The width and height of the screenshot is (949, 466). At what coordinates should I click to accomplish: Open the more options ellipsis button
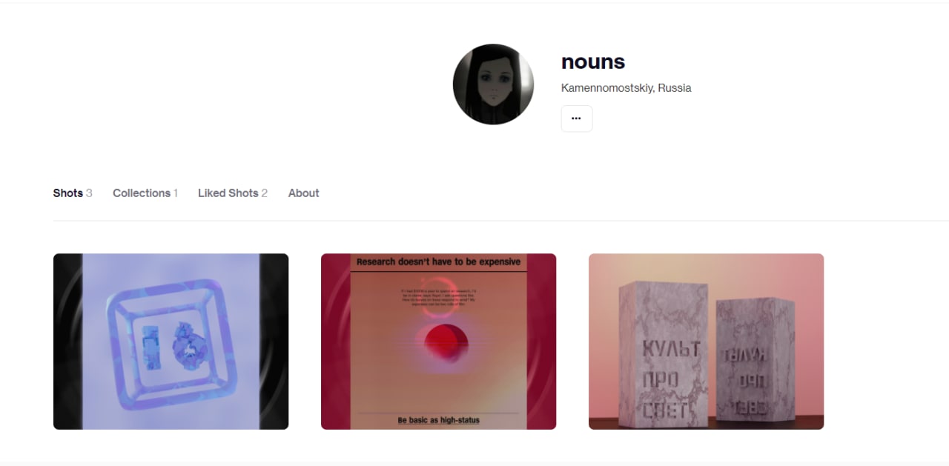[577, 119]
